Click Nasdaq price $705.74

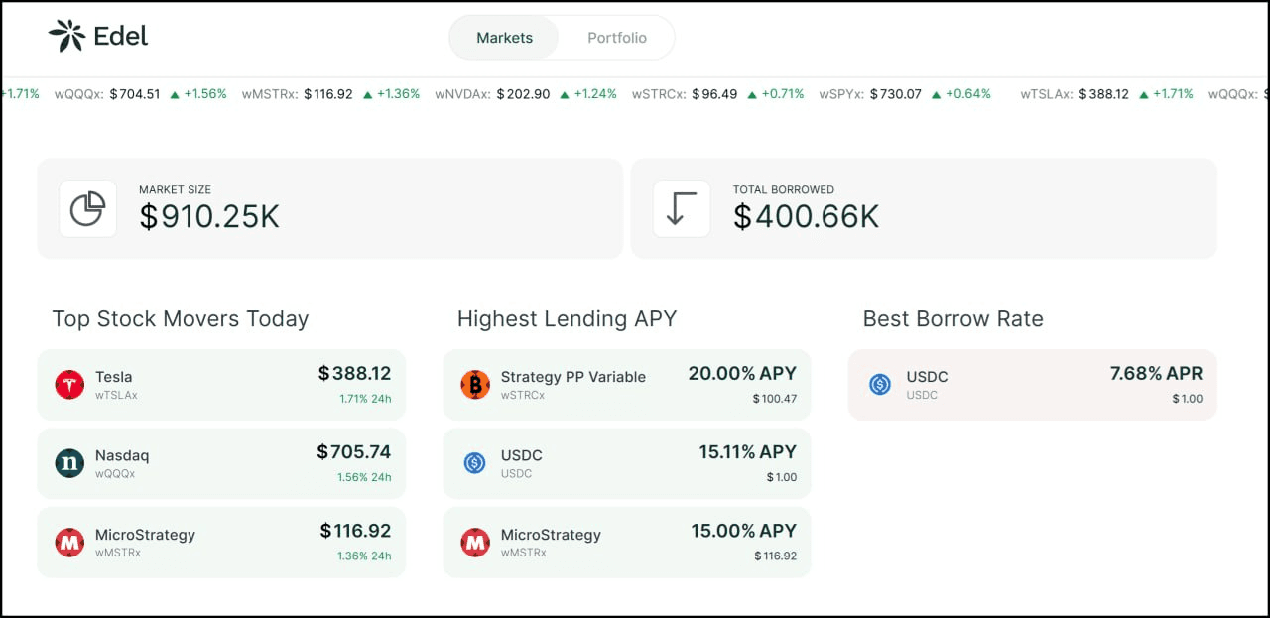pos(354,452)
